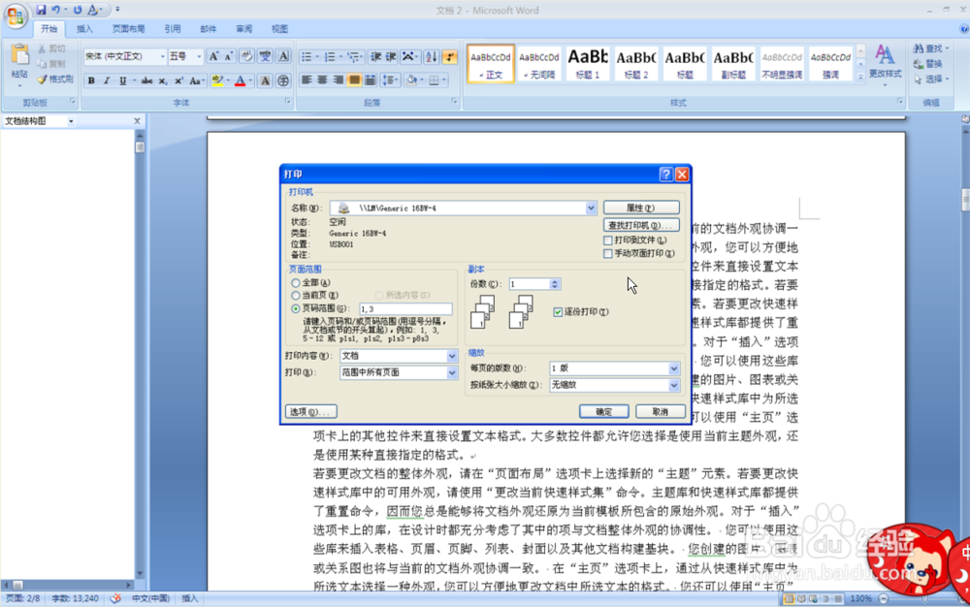Uncheck the 逐份打印 checkbox
Viewport: 970px width, 607px height.
pos(558,311)
